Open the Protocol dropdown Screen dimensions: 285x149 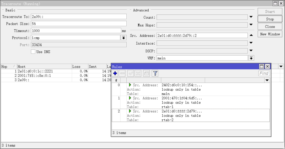124,38
